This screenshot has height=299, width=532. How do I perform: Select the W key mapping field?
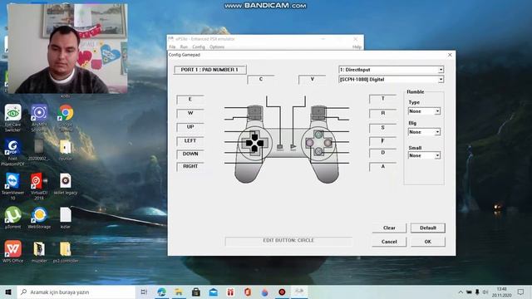pyautogui.click(x=190, y=113)
